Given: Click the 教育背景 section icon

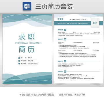Looking at the screenshot, I should (65, 30).
